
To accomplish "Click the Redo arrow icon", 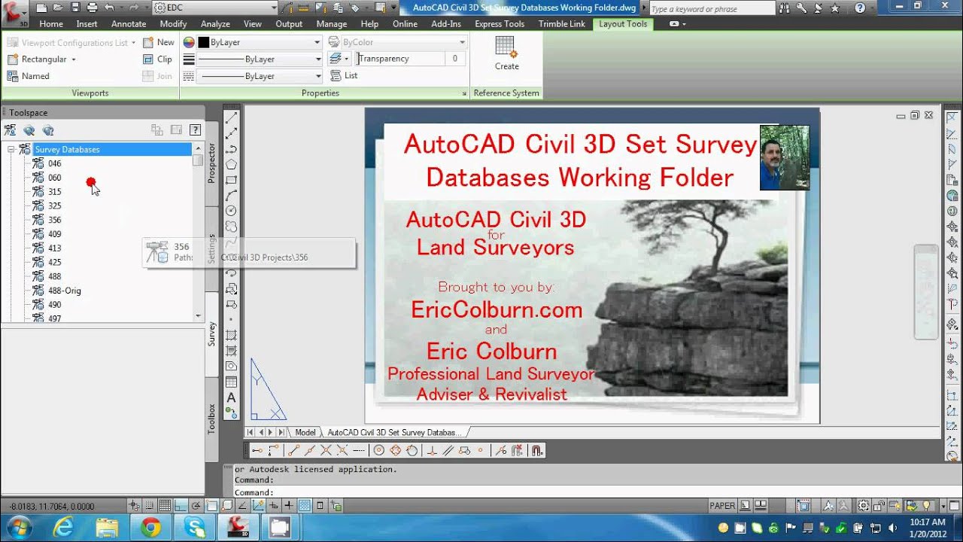I will click(134, 8).
